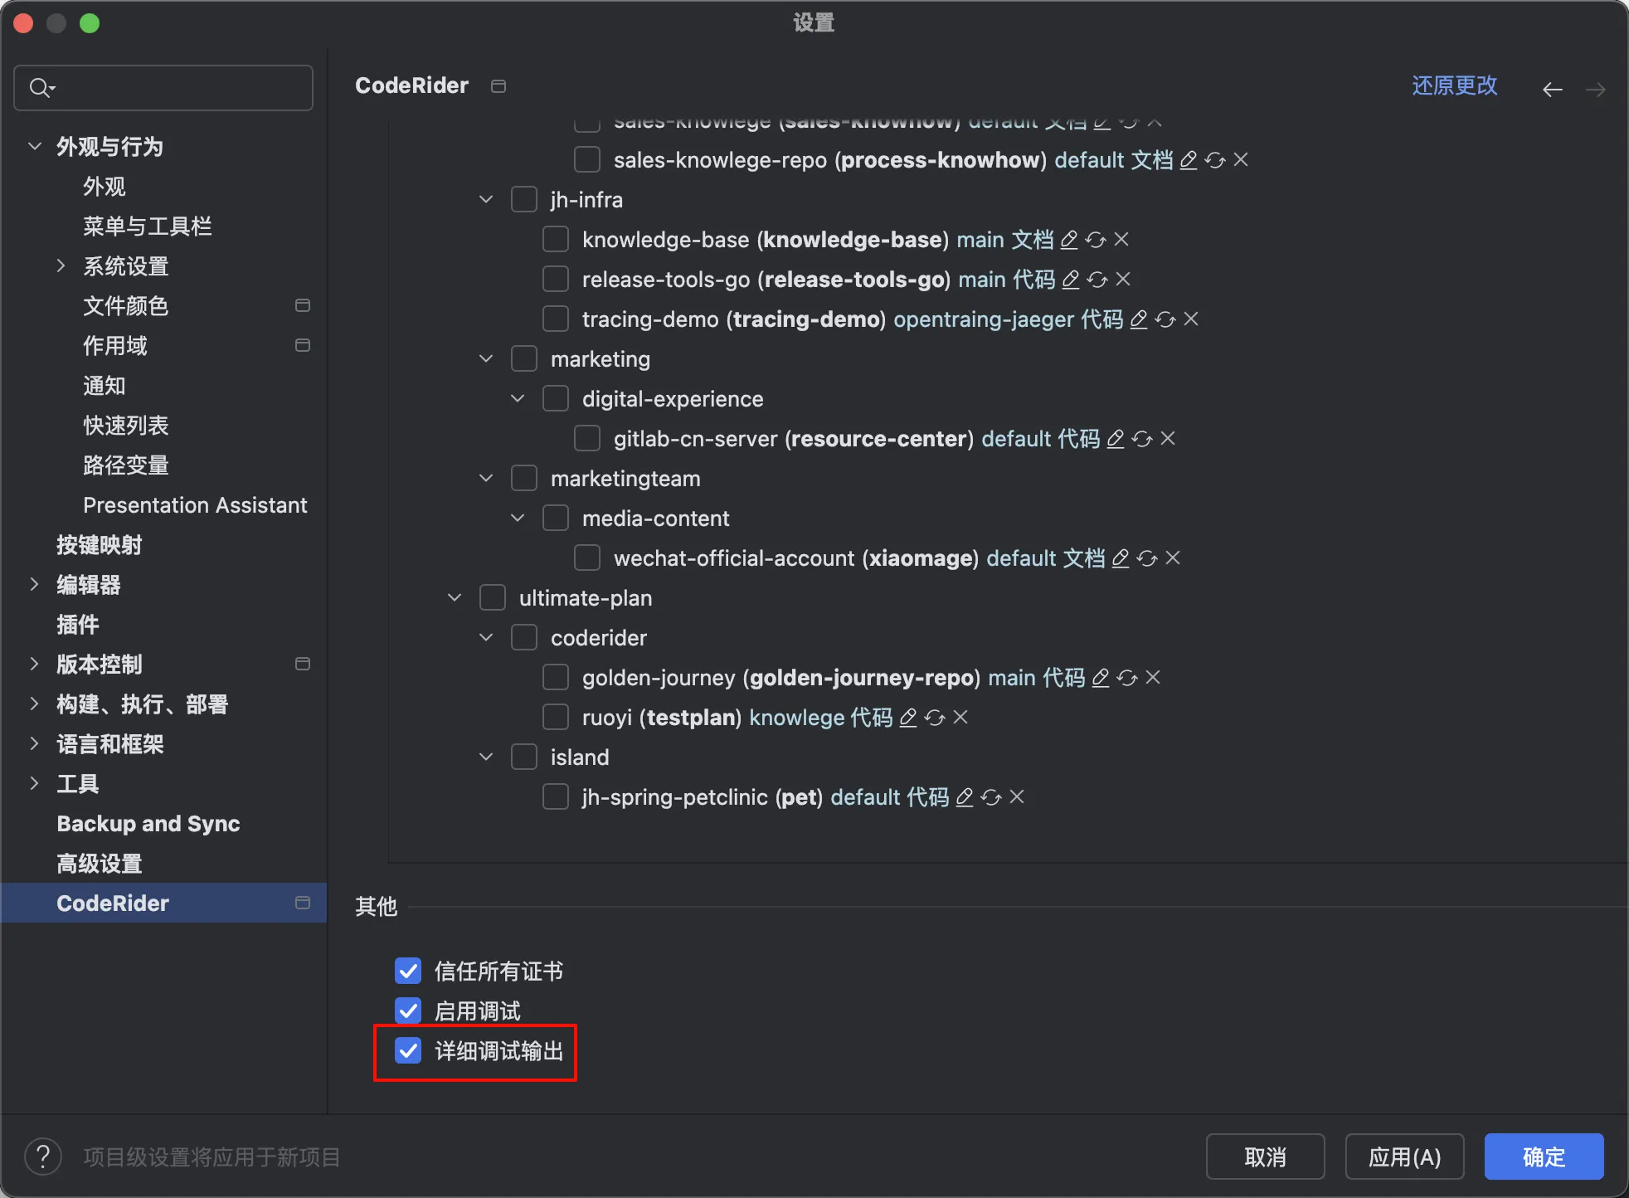Refresh the wechat-official-account repository
Image resolution: width=1629 pixels, height=1198 pixels.
pos(1147,558)
